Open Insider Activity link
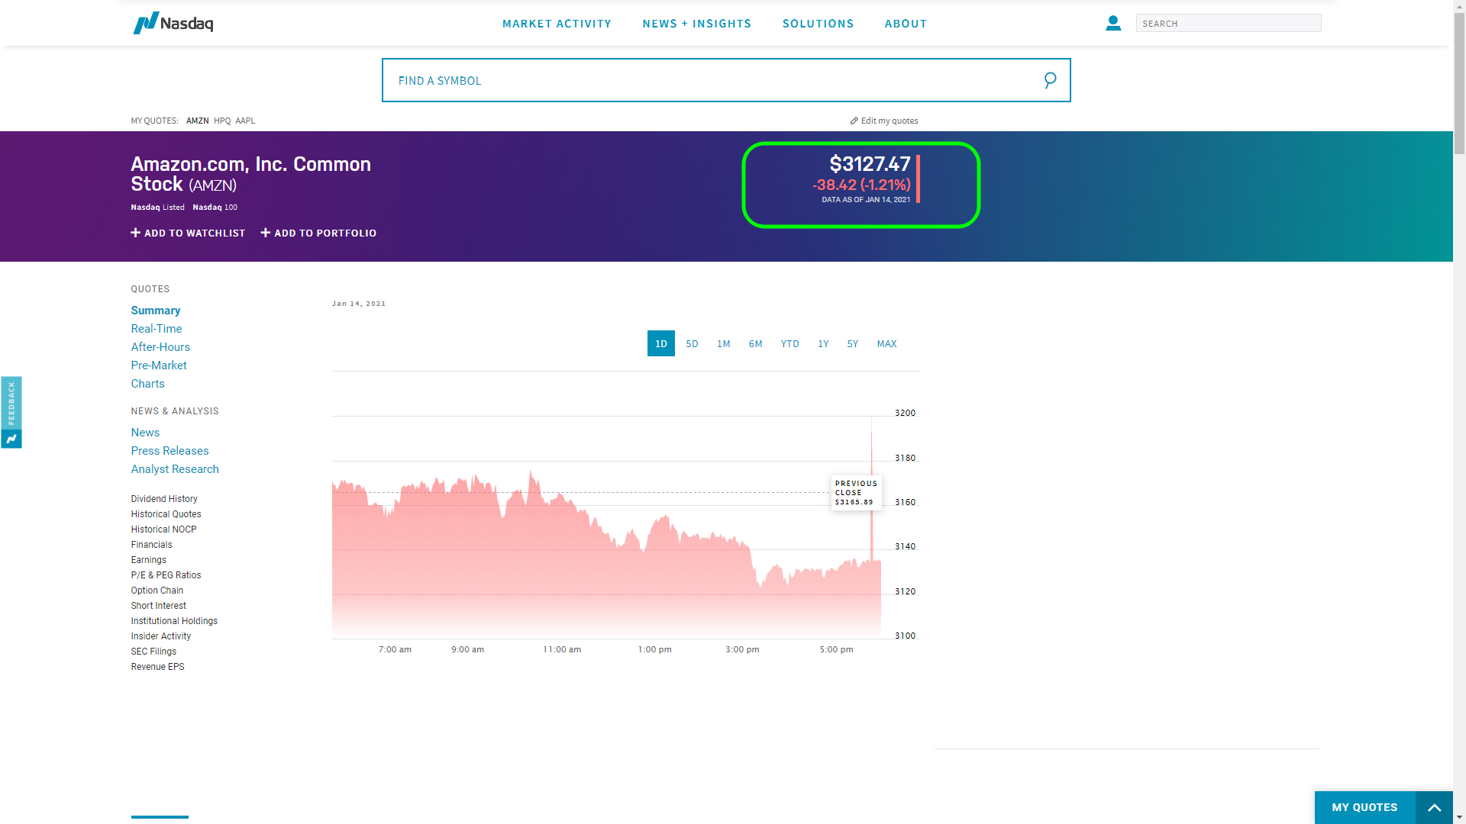1466x824 pixels. (160, 636)
